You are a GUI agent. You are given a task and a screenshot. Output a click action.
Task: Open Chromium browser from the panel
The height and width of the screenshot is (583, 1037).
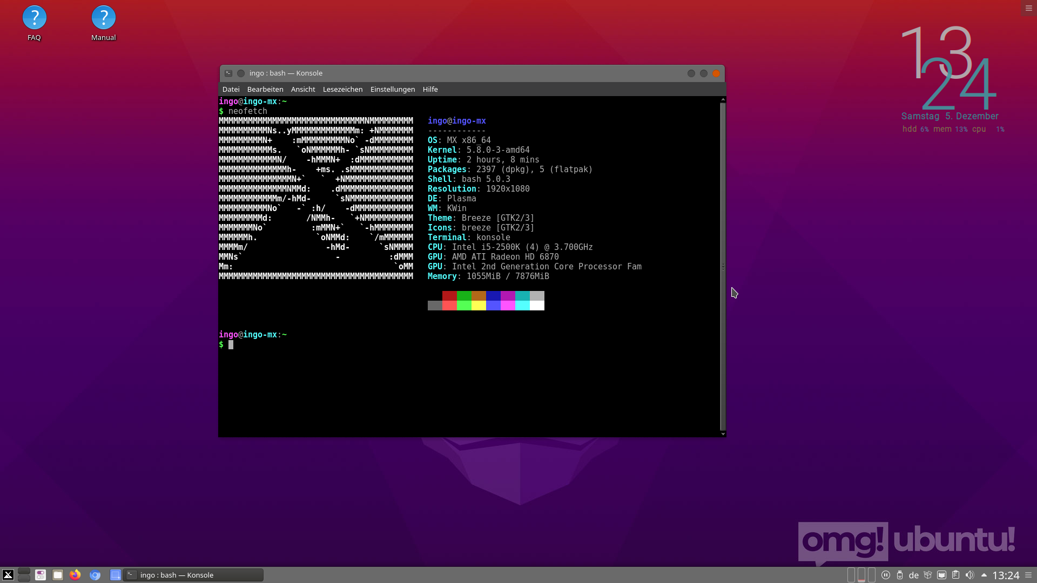pyautogui.click(x=95, y=575)
